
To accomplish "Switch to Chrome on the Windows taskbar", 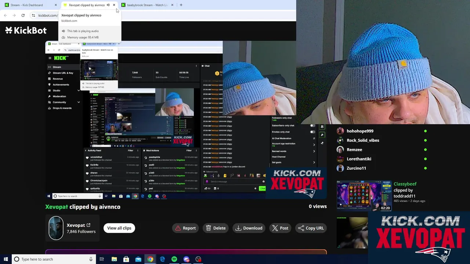I will (150, 259).
